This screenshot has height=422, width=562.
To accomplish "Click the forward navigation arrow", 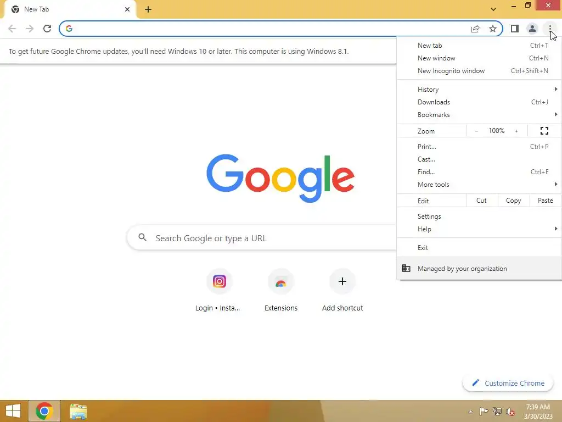I will (x=30, y=29).
